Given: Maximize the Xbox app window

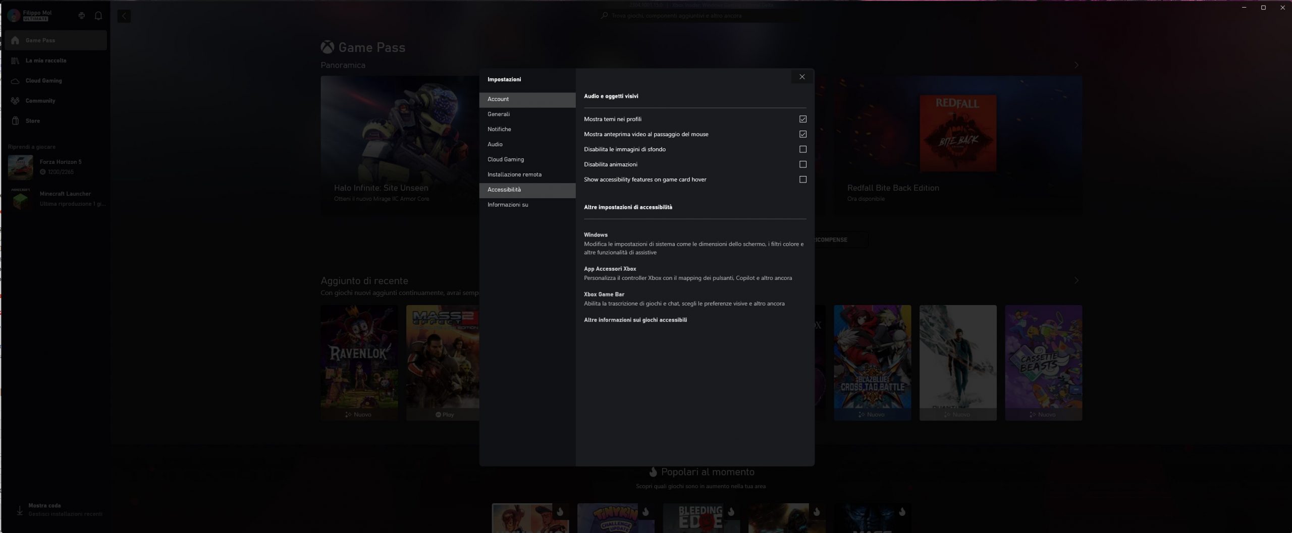Looking at the screenshot, I should coord(1263,8).
